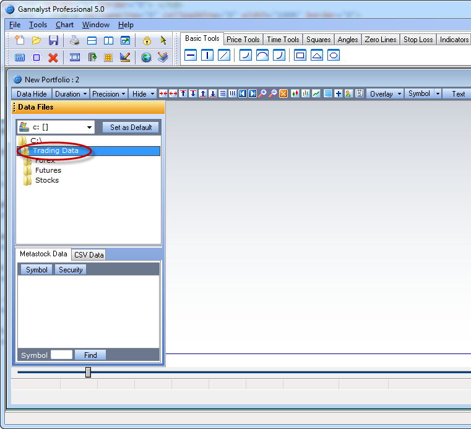Image resolution: width=471 pixels, height=429 pixels.
Task: Select the horizontal line tool
Action: coord(191,55)
